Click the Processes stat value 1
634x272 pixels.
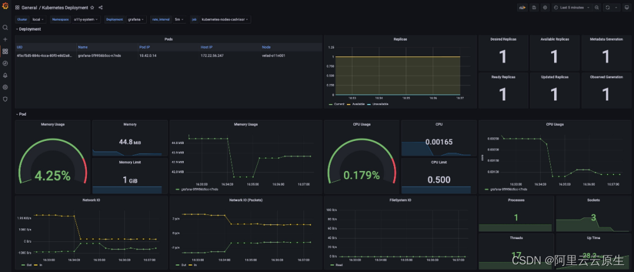tap(515, 218)
